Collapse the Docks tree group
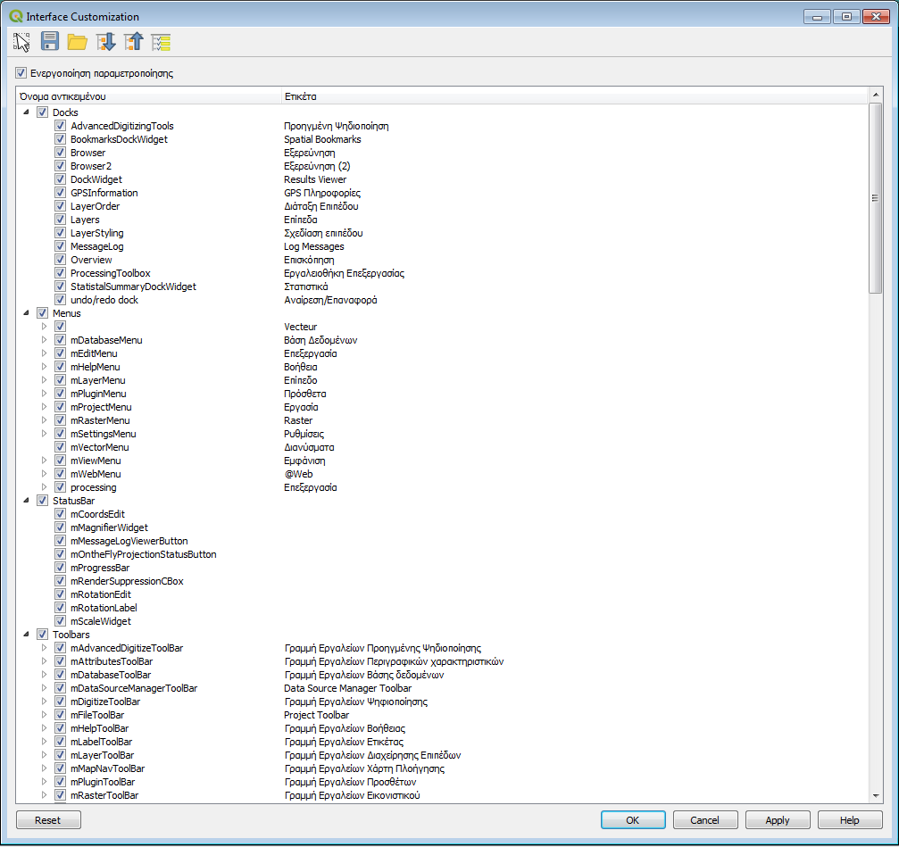The width and height of the screenshot is (899, 847). (27, 112)
